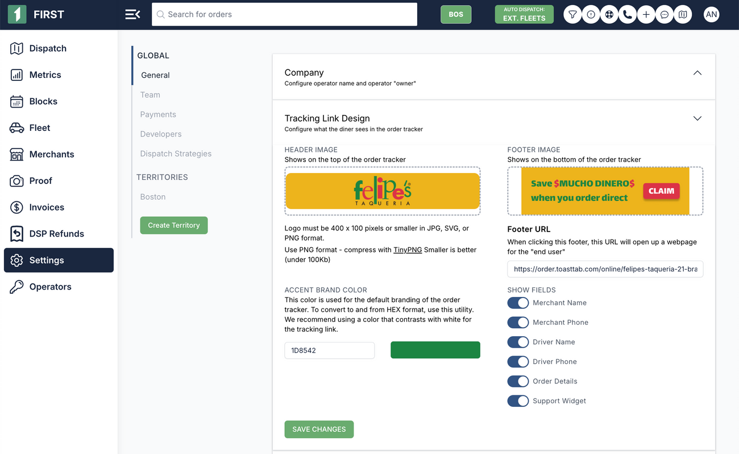The width and height of the screenshot is (739, 454).
Task: Click the Dispatch map icon in the sidebar
Action: (16, 48)
